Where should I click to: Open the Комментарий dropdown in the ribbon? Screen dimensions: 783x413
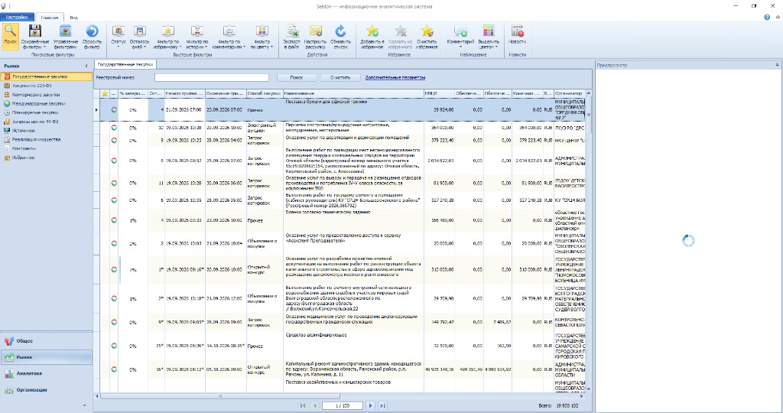tap(460, 36)
